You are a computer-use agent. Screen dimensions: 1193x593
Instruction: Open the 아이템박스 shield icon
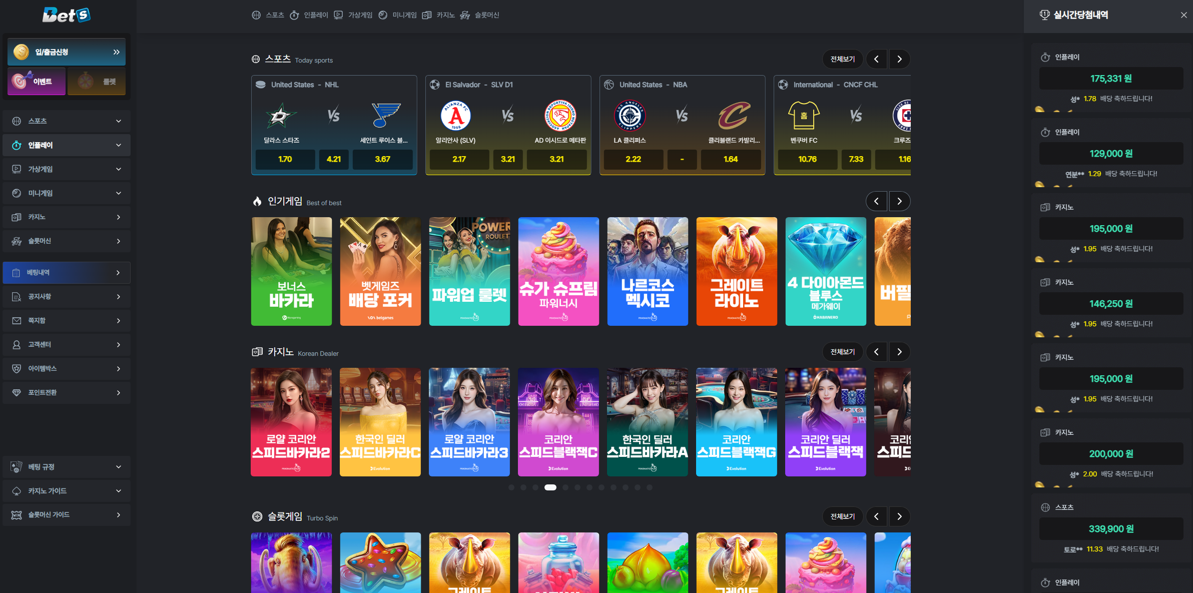17,368
